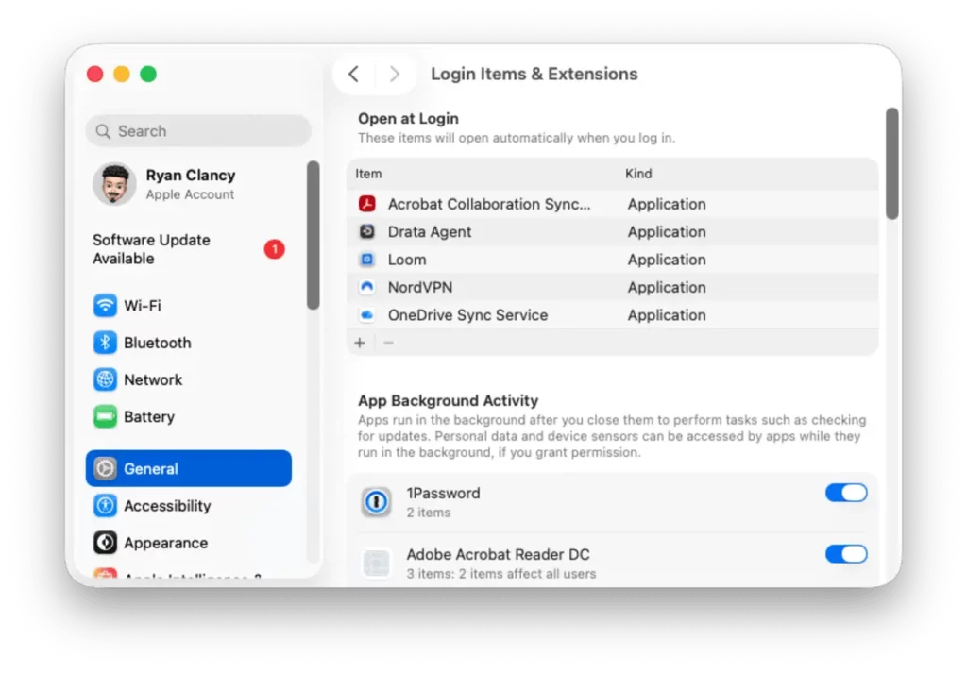Click the NordVPN app icon

367,287
